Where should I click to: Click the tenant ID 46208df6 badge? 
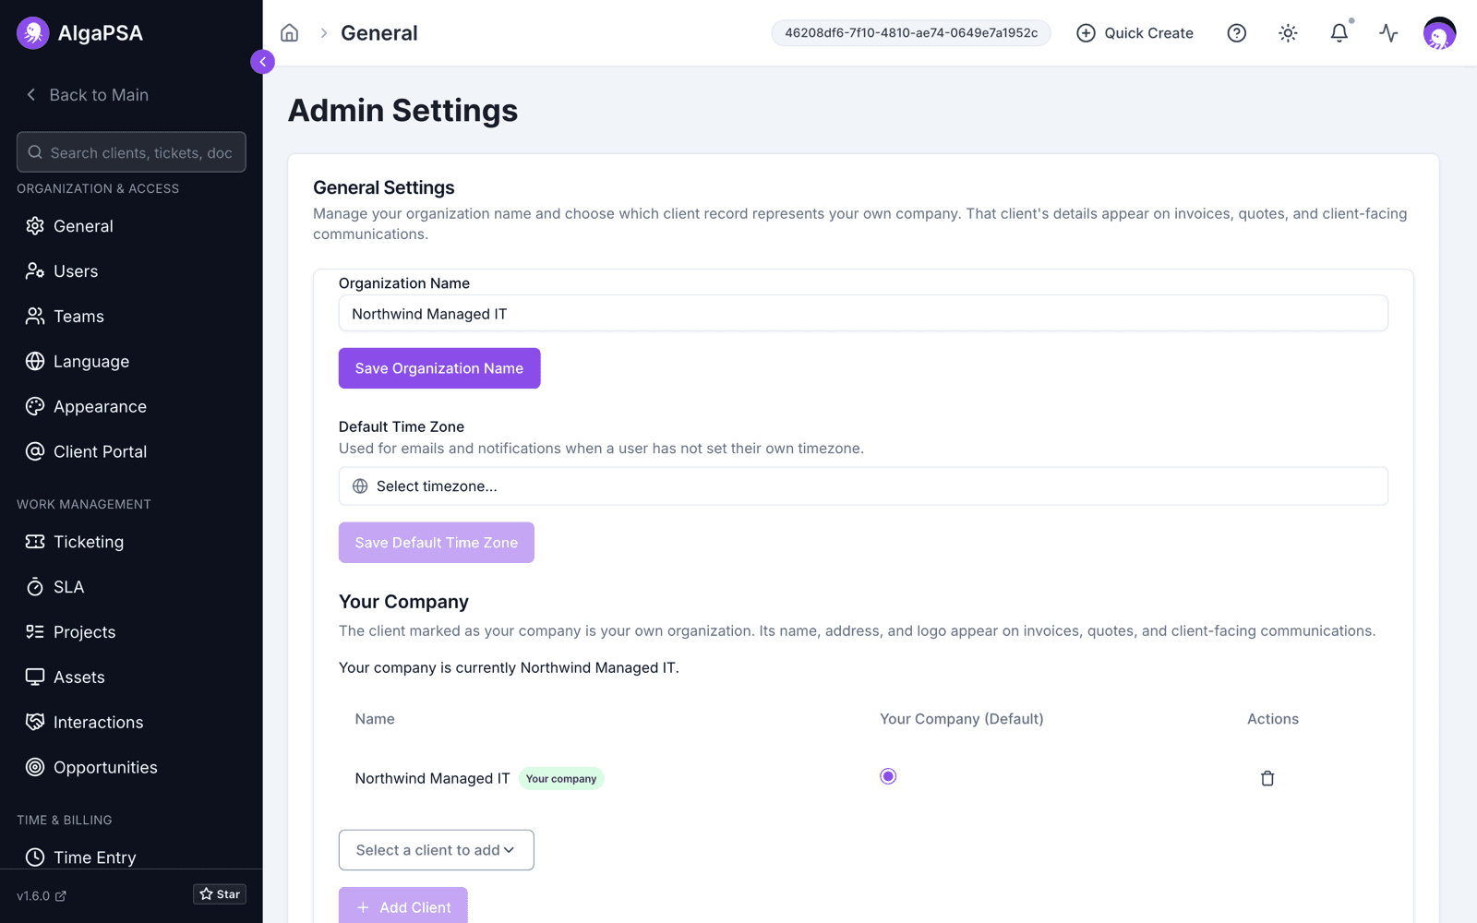tap(911, 33)
